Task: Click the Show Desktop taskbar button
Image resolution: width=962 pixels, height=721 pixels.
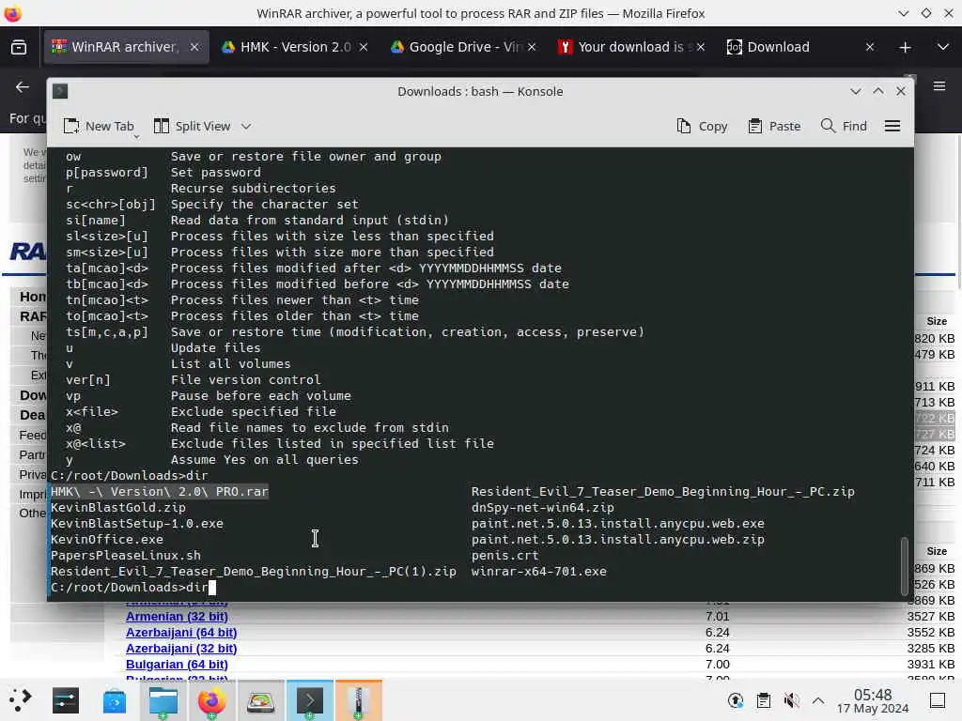Action: 938,700
